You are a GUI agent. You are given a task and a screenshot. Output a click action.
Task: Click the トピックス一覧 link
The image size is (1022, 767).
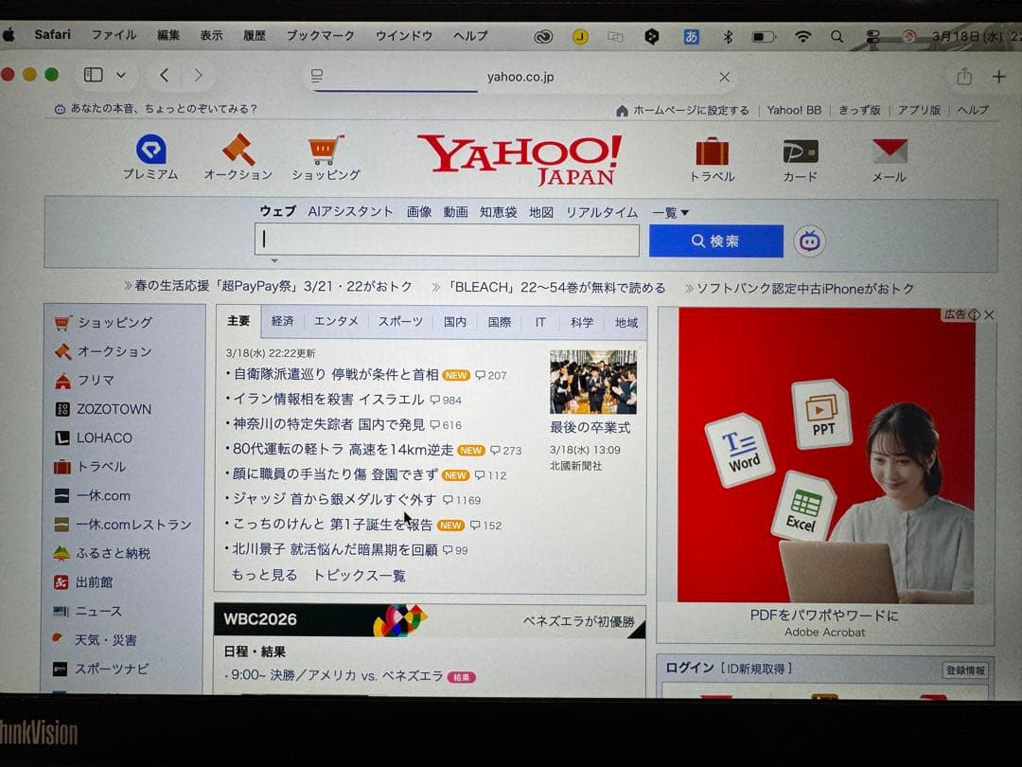tap(360, 576)
